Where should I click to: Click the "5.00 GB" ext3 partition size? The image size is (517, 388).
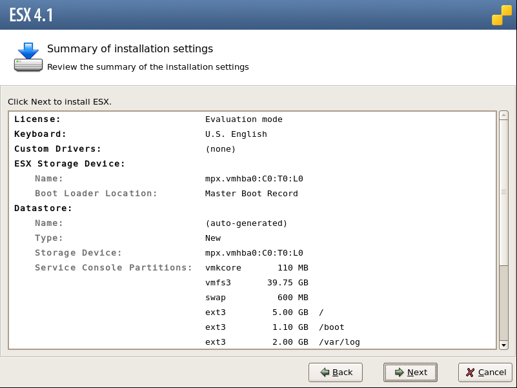[x=290, y=312]
